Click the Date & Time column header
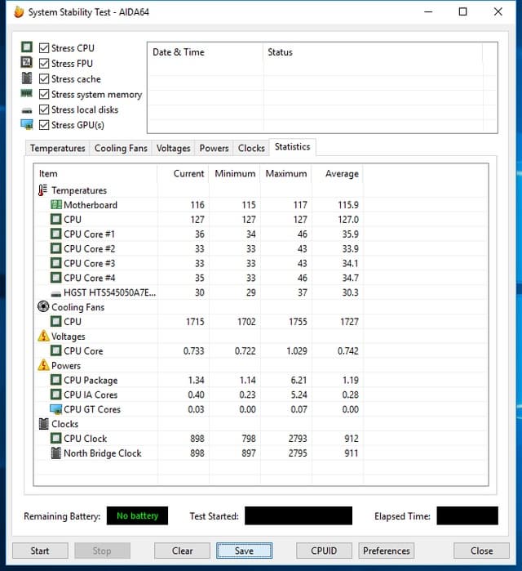522x571 pixels. pos(206,52)
